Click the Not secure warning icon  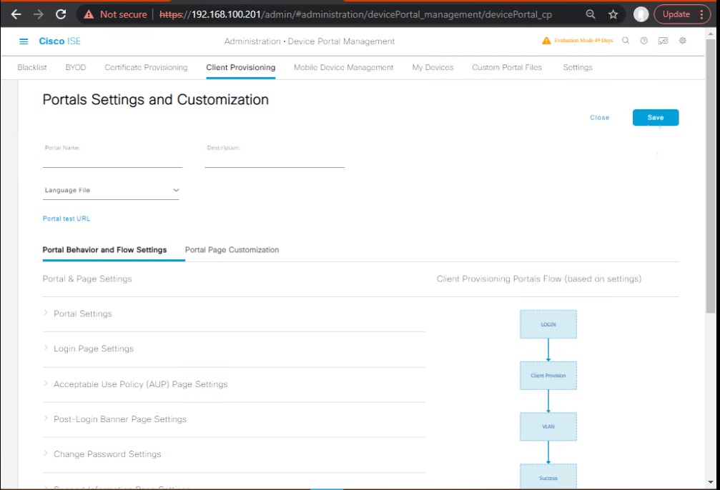(x=89, y=15)
